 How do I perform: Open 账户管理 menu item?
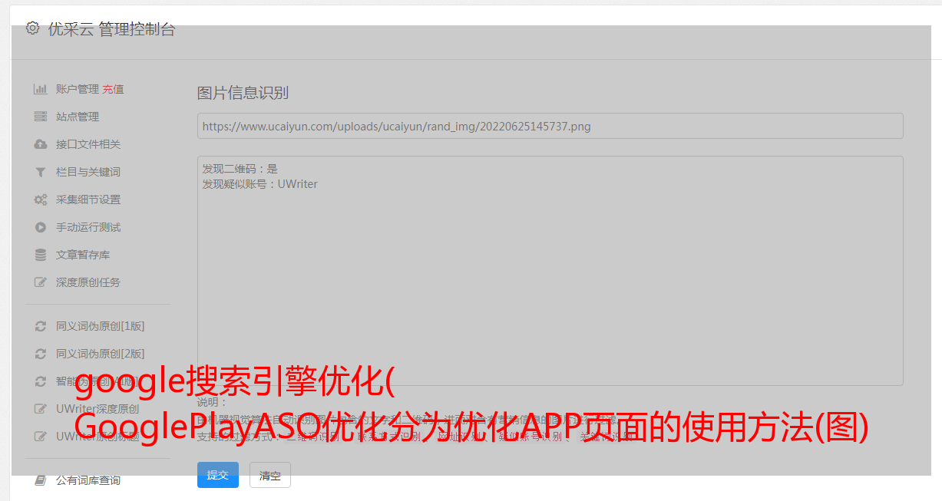[78, 89]
